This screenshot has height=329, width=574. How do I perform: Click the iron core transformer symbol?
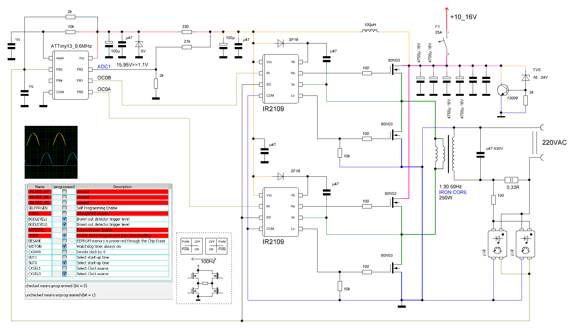tap(444, 154)
